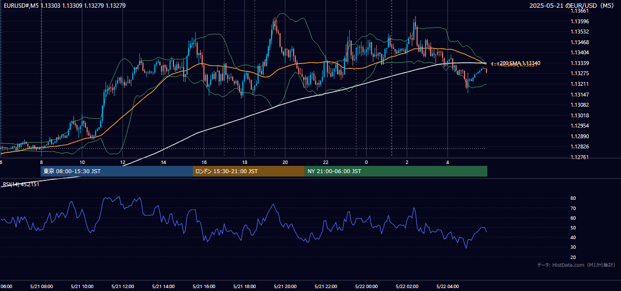The width and height of the screenshot is (621, 291).
Task: Click the 1.12954 price axis label
Action: point(580,126)
